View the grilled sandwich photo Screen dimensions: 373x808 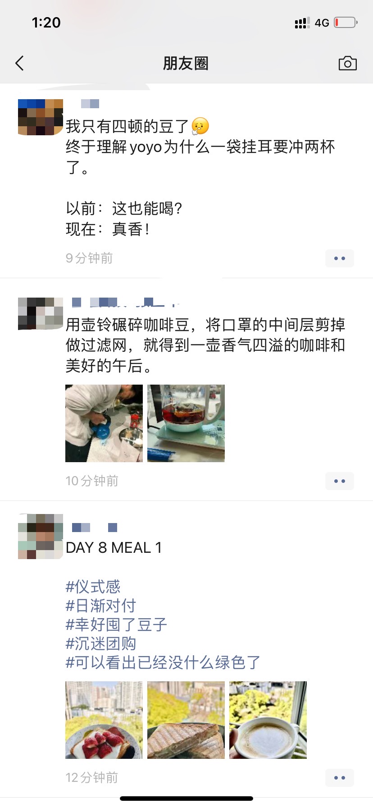(186, 720)
